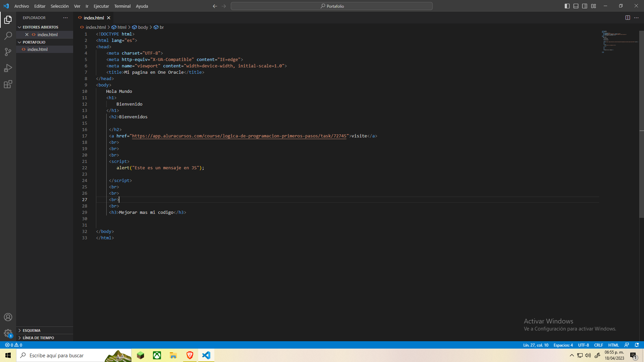
Task: Click the Windows taskbar search box
Action: pos(74,355)
